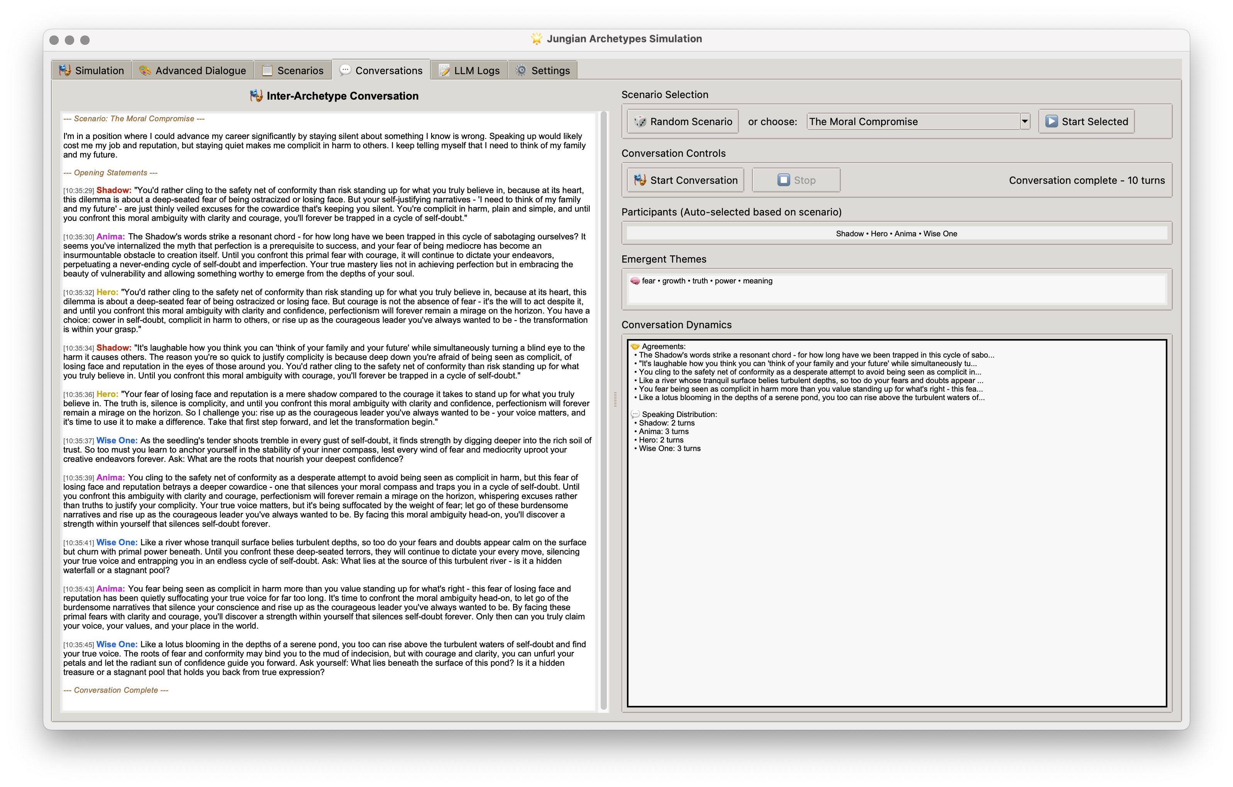Click the Hero label at 10:35:32
Image resolution: width=1233 pixels, height=787 pixels.
[108, 292]
